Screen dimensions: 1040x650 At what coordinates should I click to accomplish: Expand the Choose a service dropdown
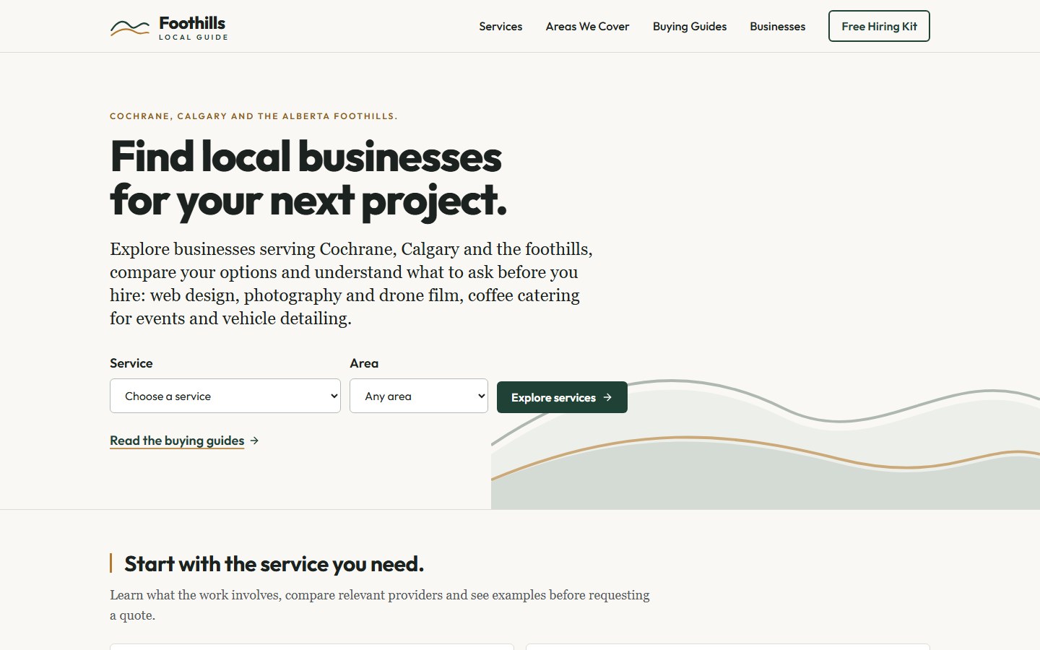[x=225, y=396]
